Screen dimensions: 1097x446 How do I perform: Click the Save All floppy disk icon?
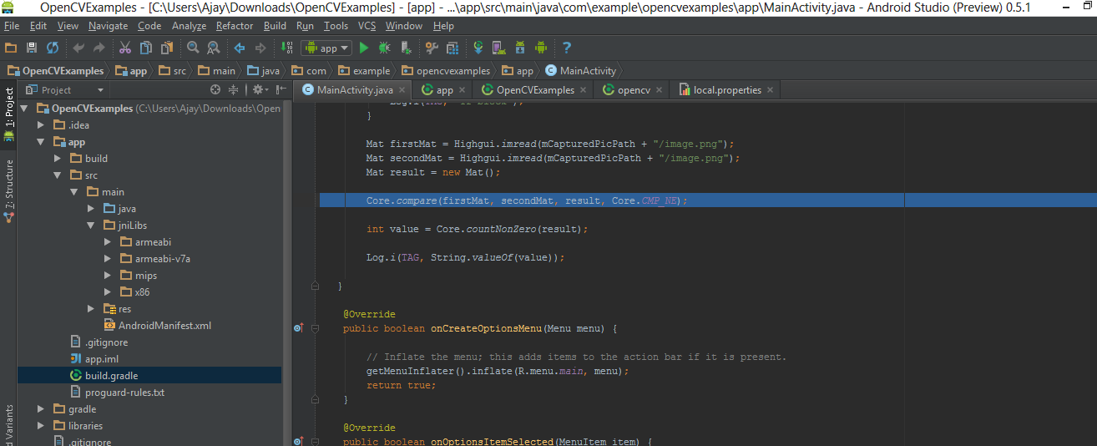32,48
